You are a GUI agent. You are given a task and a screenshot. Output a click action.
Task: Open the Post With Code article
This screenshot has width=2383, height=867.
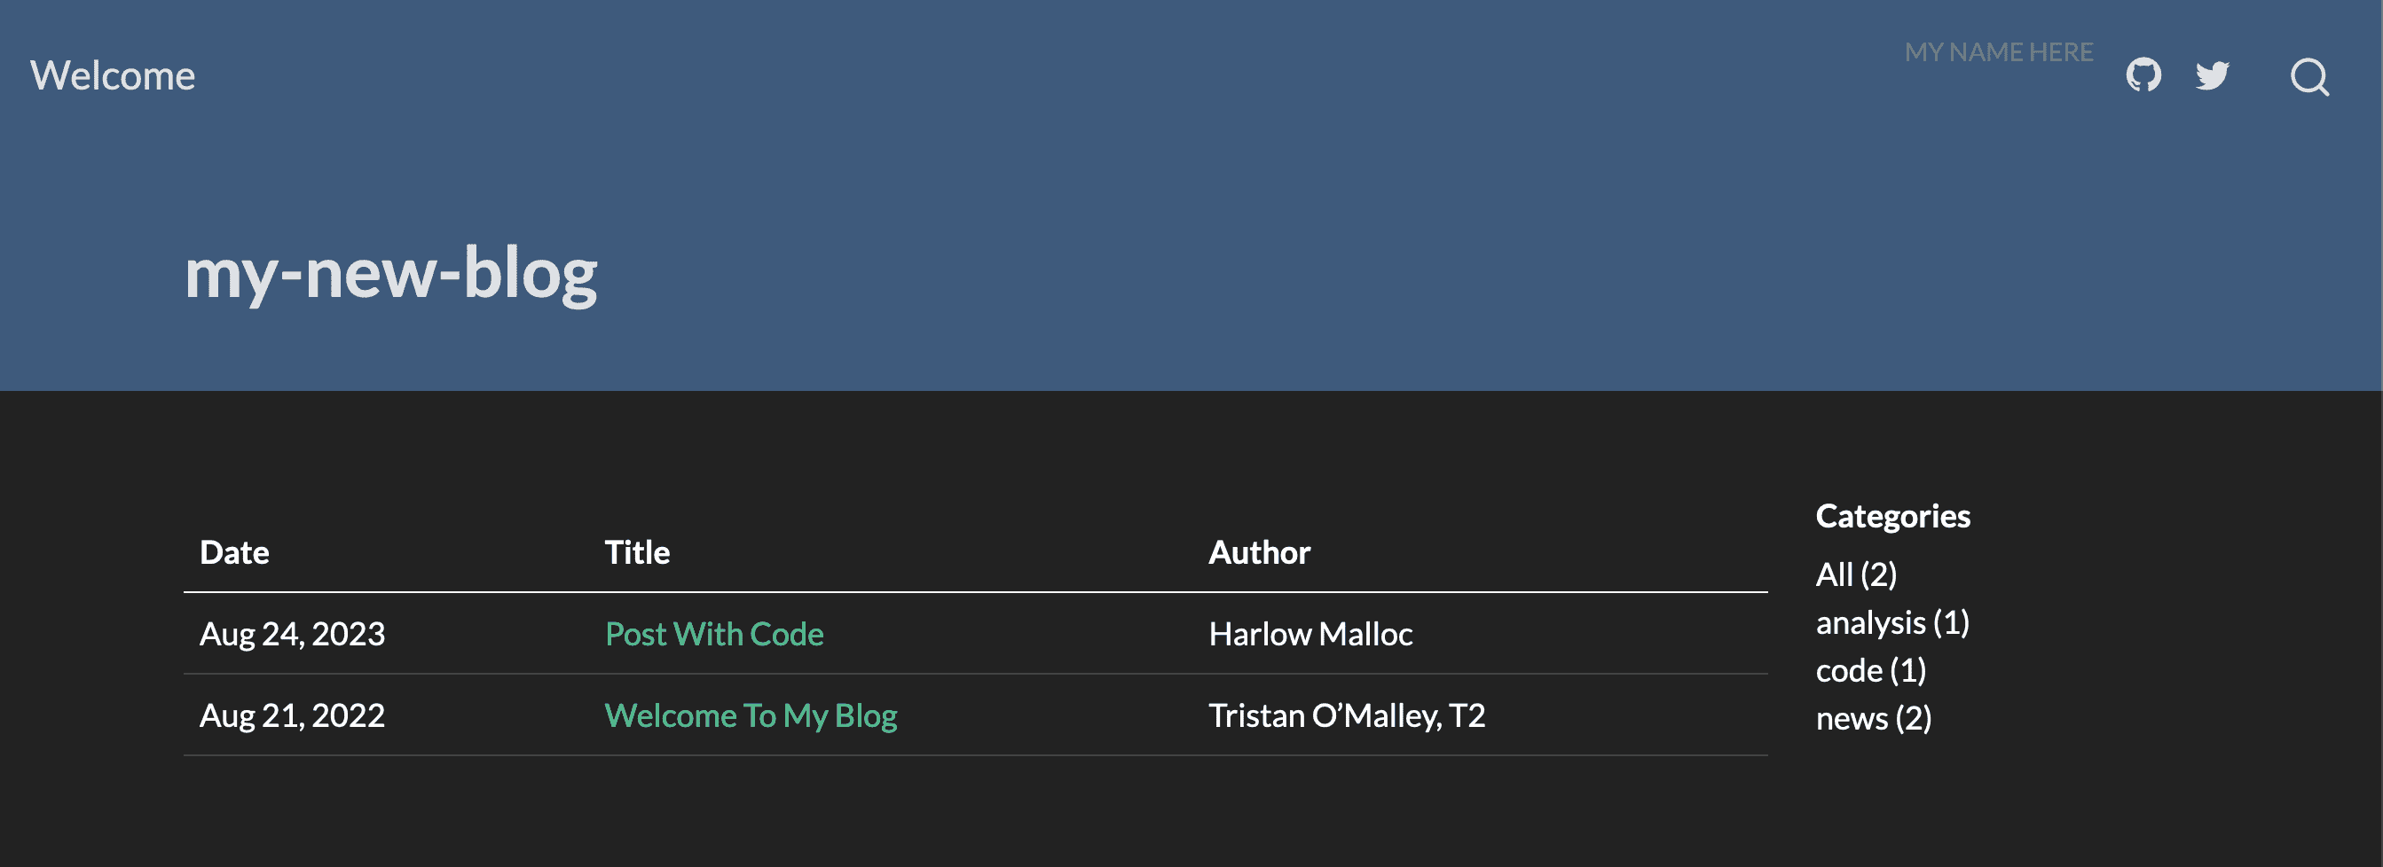coord(713,633)
